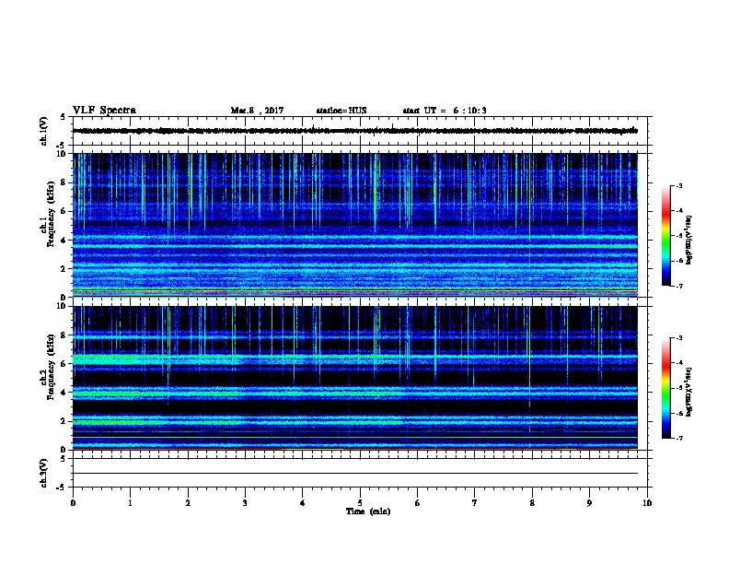Click time axis tick label "7"
The height and width of the screenshot is (564, 729).
tap(475, 503)
